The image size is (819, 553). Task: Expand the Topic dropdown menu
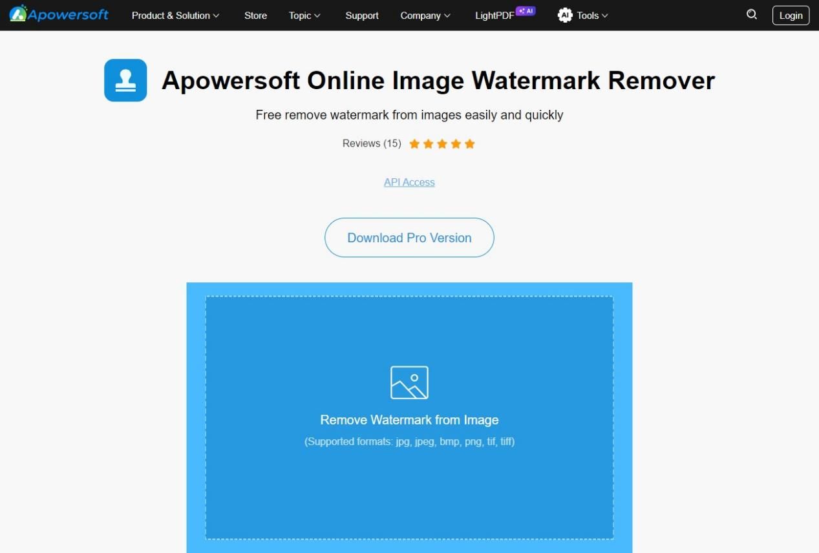(x=304, y=16)
